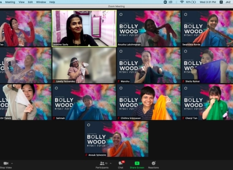Click the Zoom camera menu bar icon
This screenshot has width=233, height=170.
[x=165, y=2]
